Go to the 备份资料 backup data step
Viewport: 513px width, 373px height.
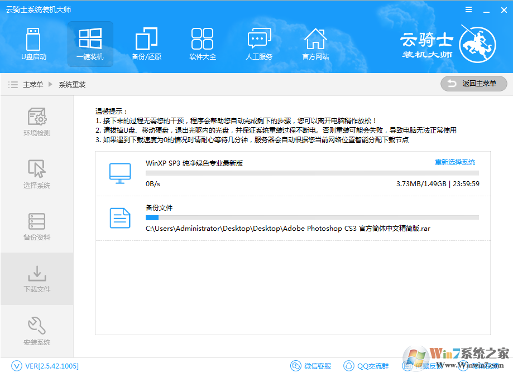[37, 226]
